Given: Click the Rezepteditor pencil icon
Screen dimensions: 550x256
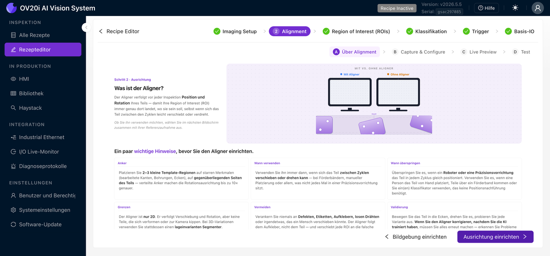Looking at the screenshot, I should coord(13,49).
